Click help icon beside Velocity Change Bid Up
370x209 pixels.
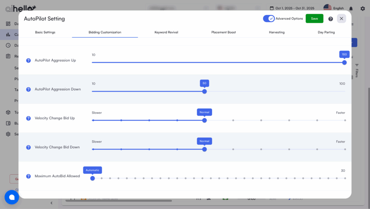click(x=29, y=118)
